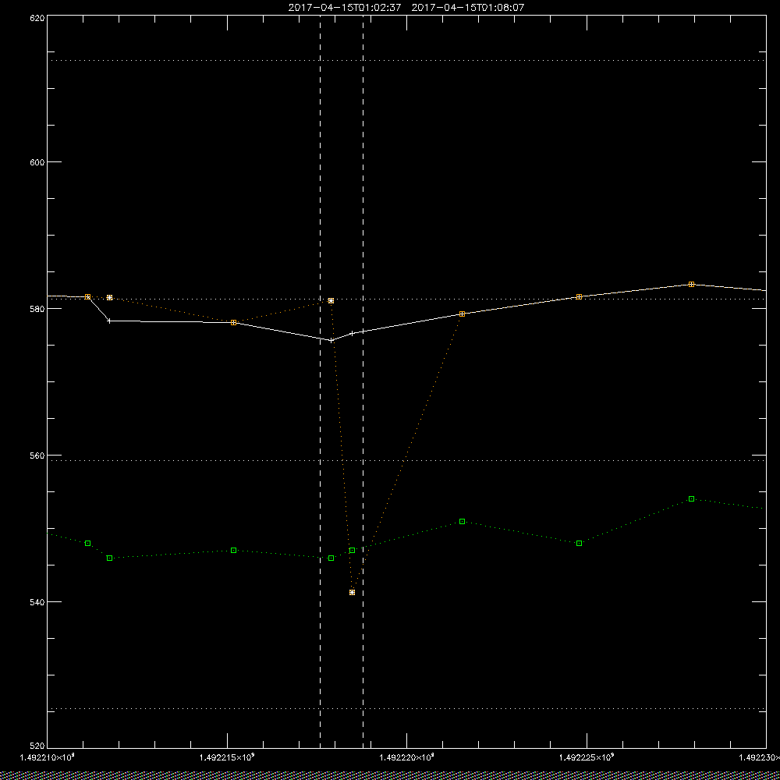
Task: Select the 560 y-axis label
Action: point(37,456)
